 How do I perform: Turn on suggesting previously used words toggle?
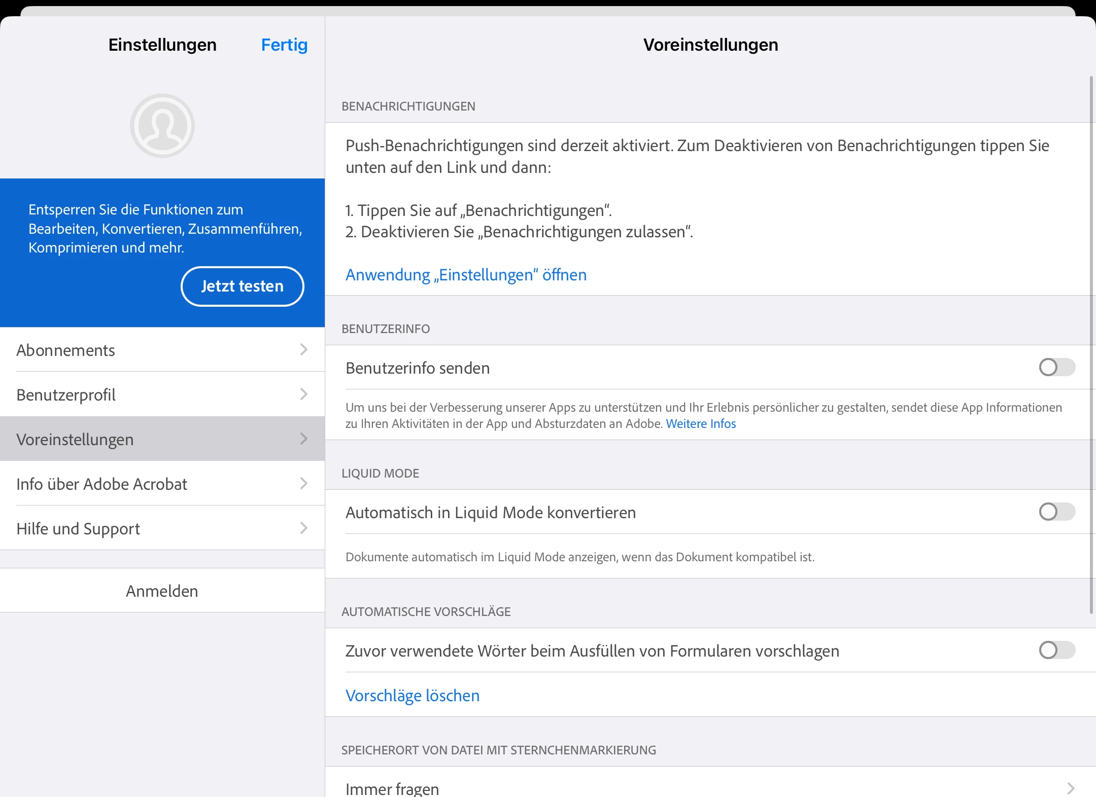click(1056, 650)
